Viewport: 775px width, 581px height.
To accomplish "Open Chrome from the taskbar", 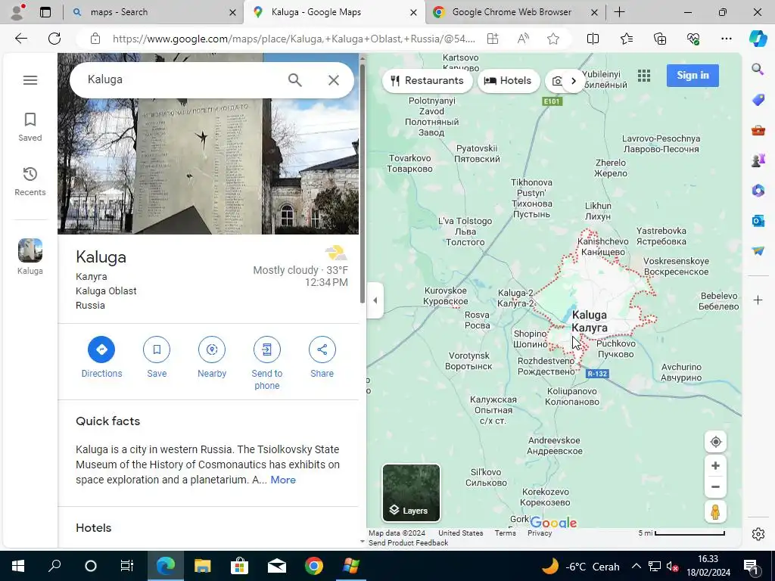I will [314, 566].
